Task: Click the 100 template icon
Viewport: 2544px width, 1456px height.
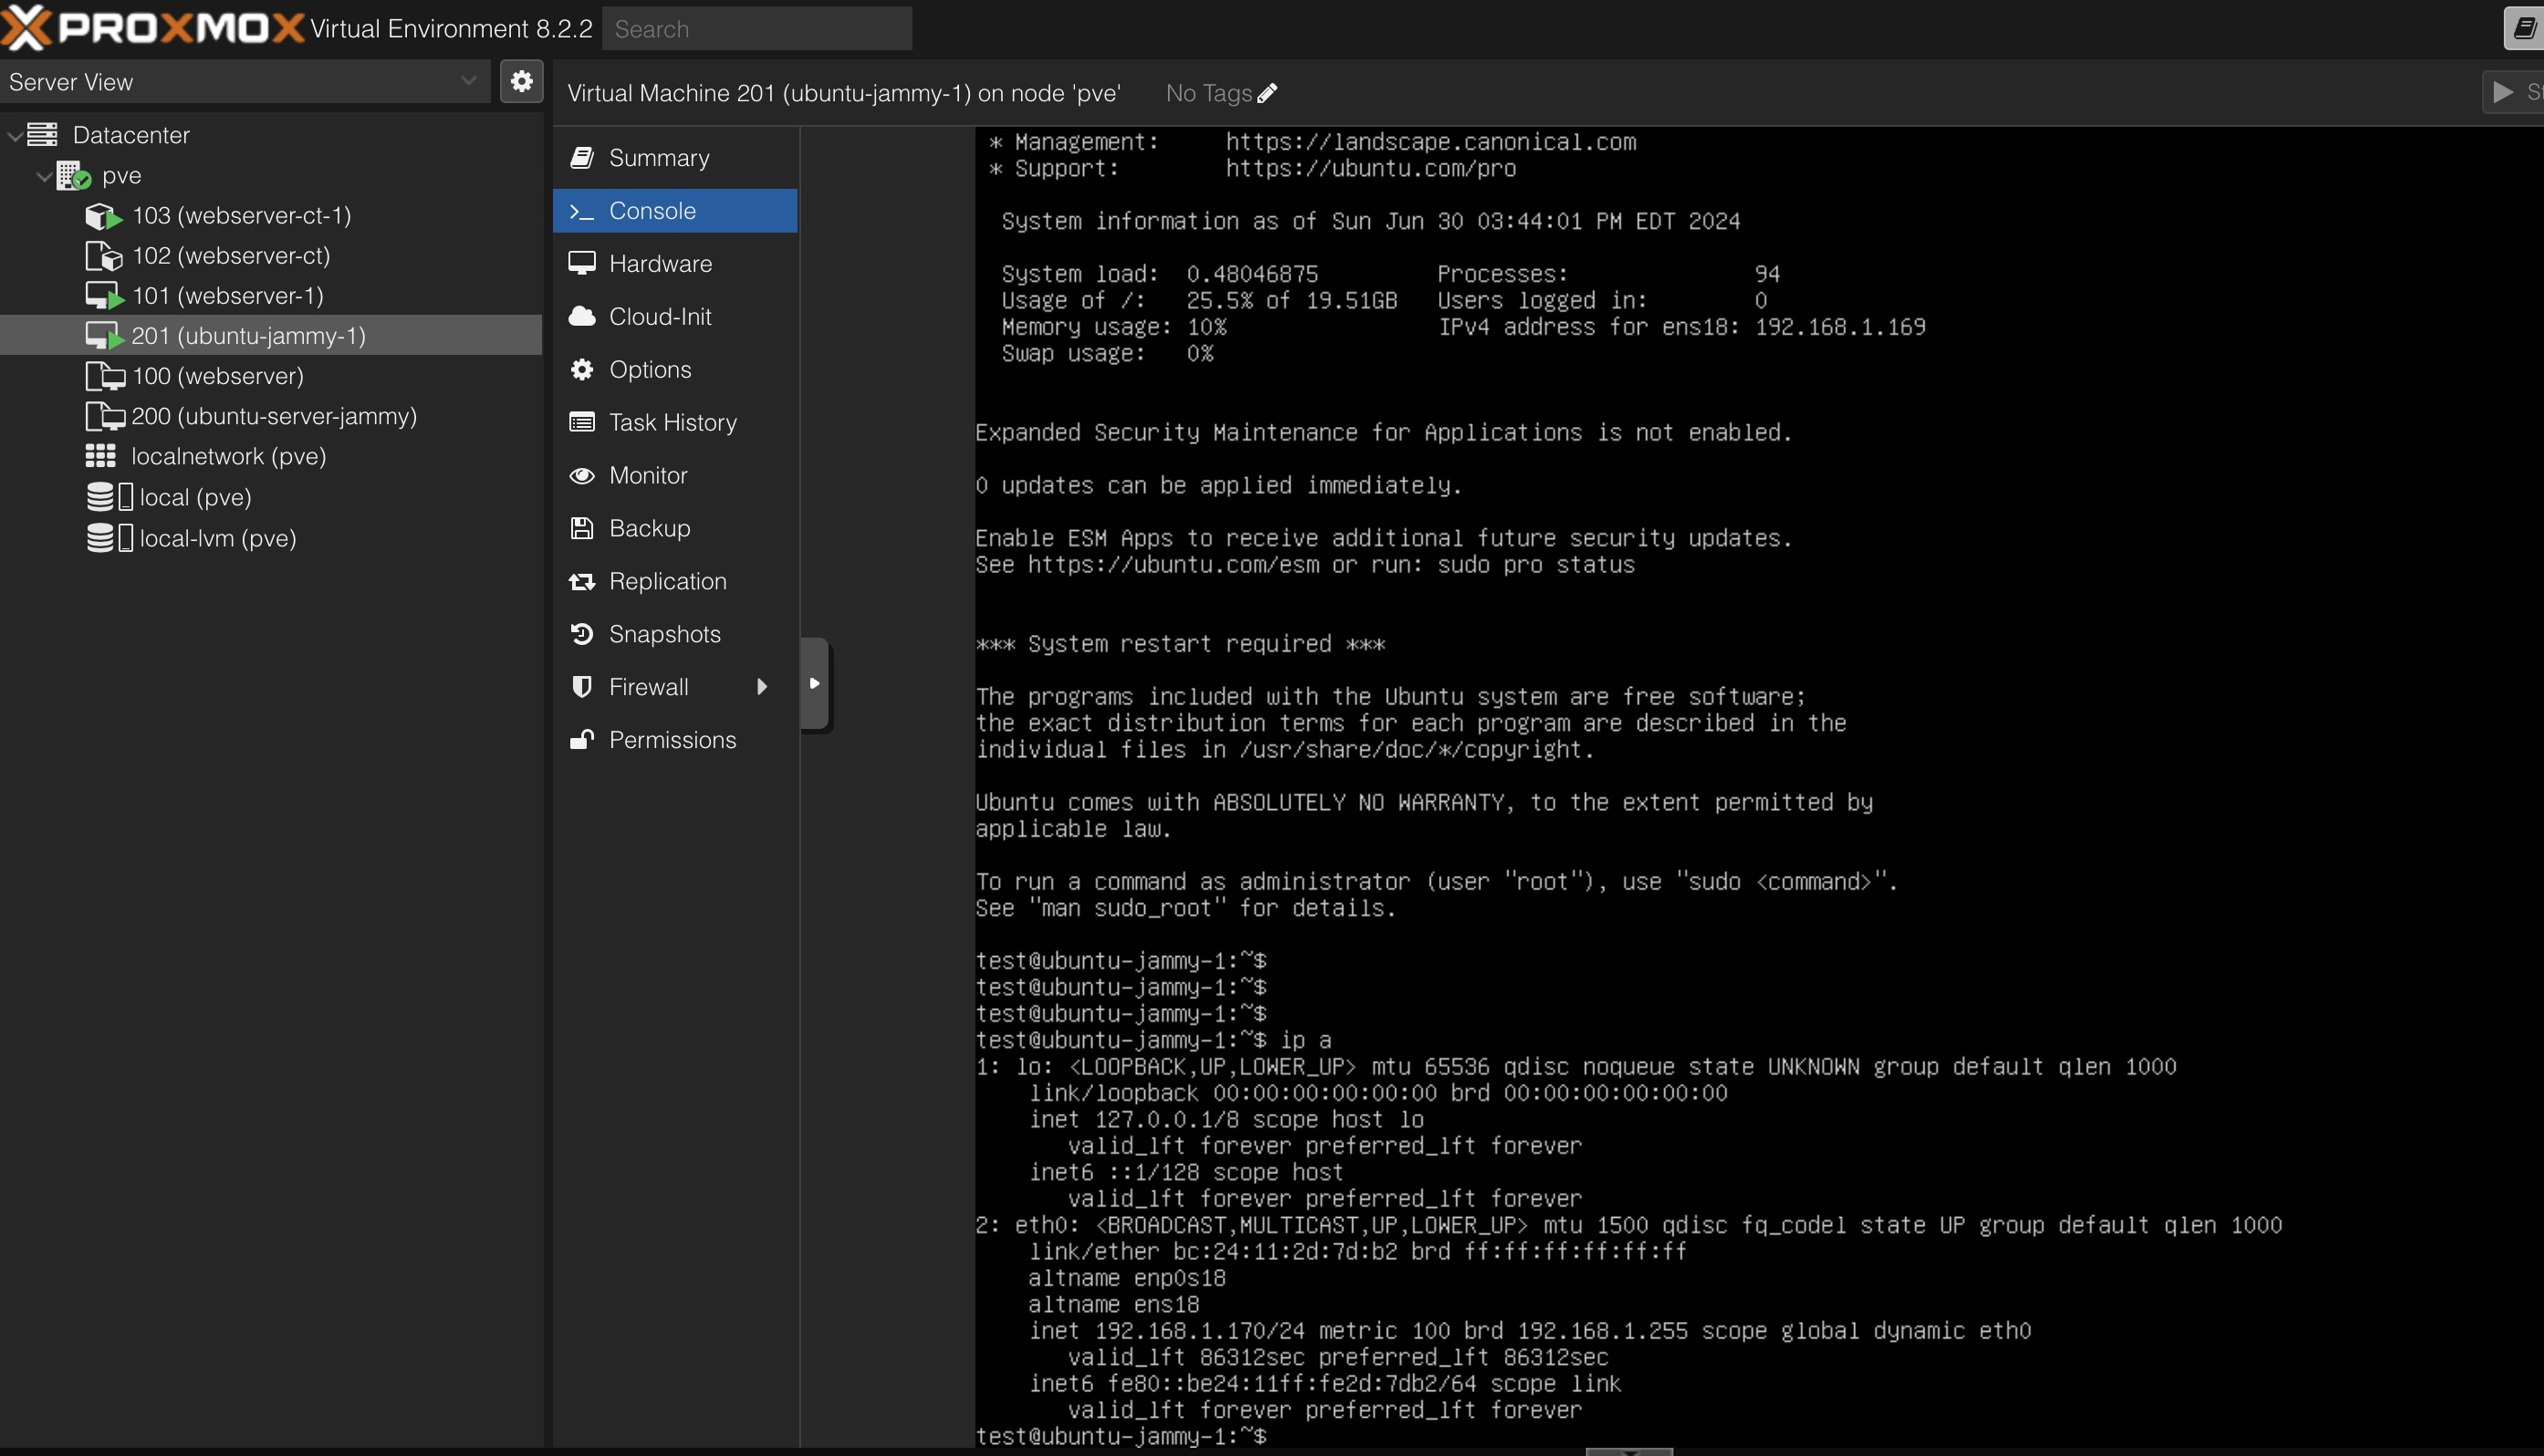Action: (x=105, y=376)
